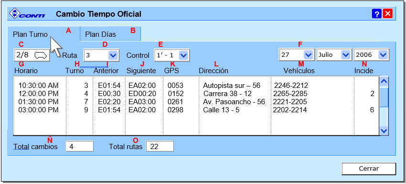406x184 pixels.
Task: Click vehicles cell 2246-2212
Action: pos(291,86)
